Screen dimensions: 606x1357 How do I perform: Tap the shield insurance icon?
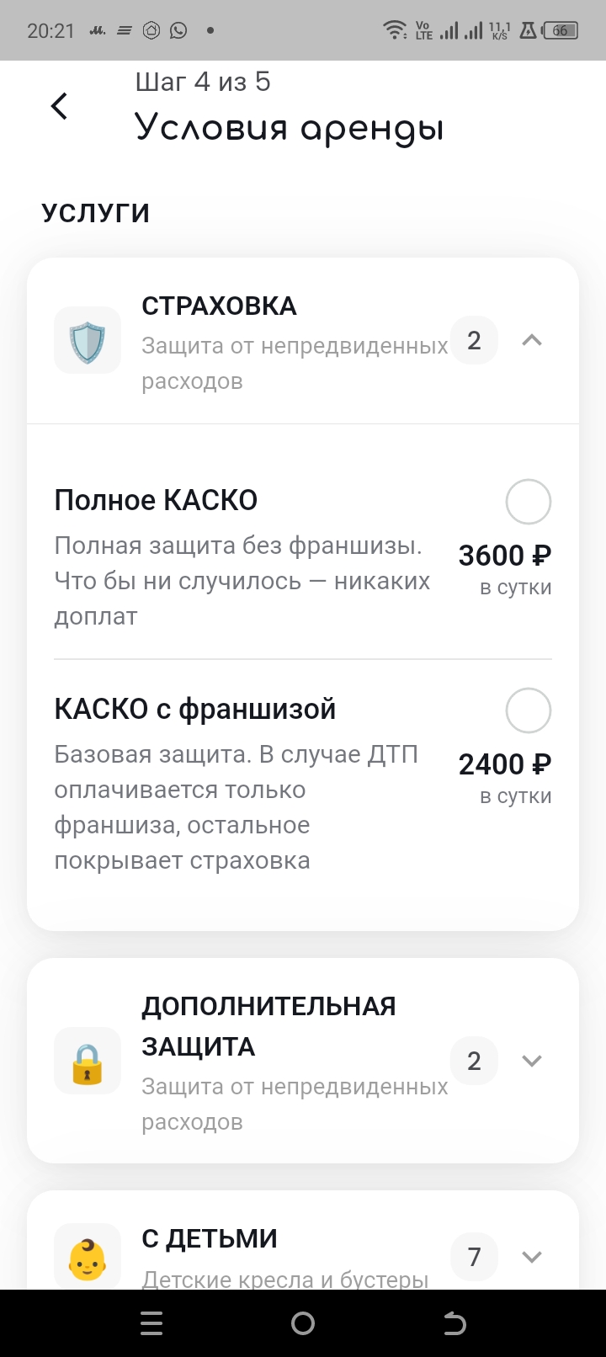coord(88,340)
